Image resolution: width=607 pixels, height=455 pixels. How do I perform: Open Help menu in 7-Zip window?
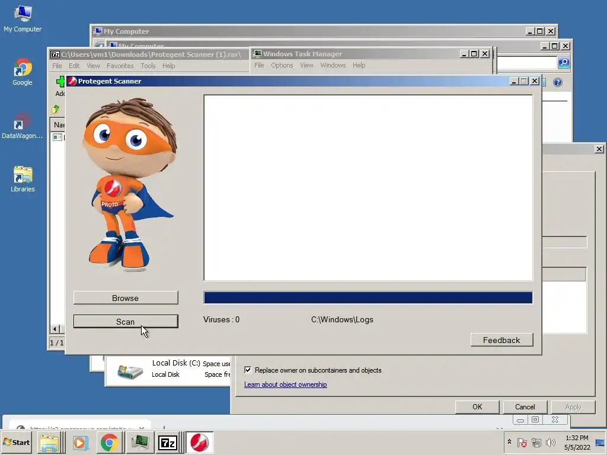pos(168,66)
